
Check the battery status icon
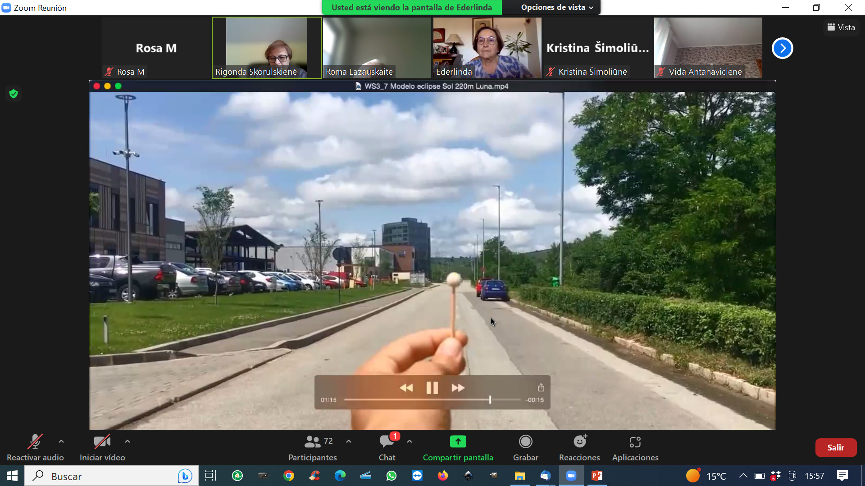(760, 476)
